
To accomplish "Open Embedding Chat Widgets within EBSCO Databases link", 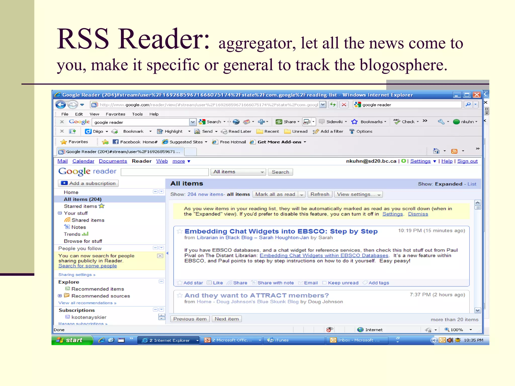I will tap(324, 256).
